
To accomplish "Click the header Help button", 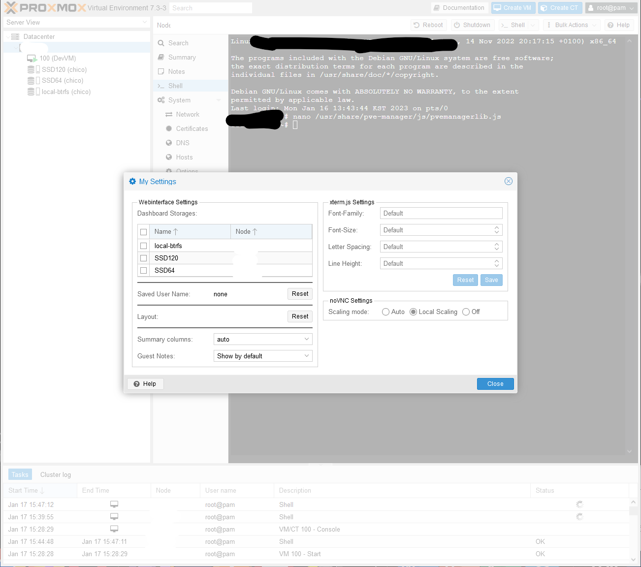I will coord(618,25).
